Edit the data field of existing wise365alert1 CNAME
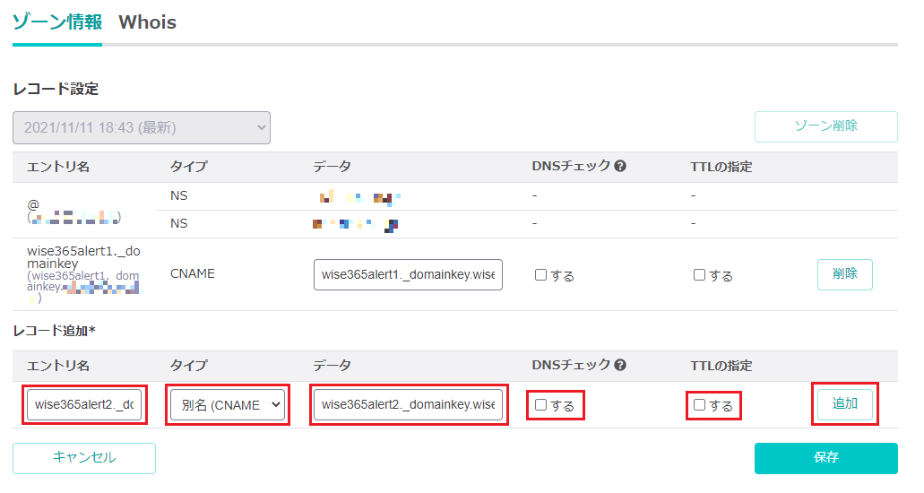Screen dimensions: 924x493 [x=408, y=274]
